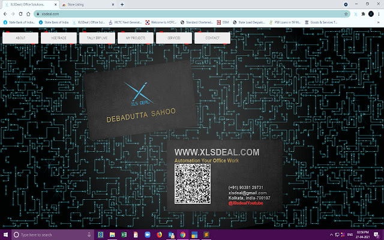Click the XLS Deal logo on the card
The height and width of the screenshot is (240, 384).
click(139, 94)
